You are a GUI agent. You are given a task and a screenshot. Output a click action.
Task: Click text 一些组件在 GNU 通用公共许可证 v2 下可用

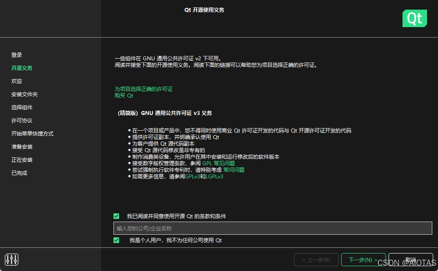[x=168, y=59]
